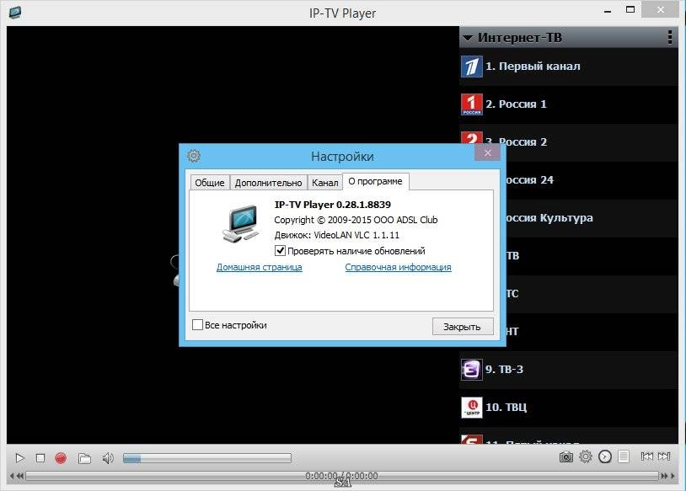686x491 pixels.
Task: Maximize the IP-TV Player window
Action: (630, 9)
